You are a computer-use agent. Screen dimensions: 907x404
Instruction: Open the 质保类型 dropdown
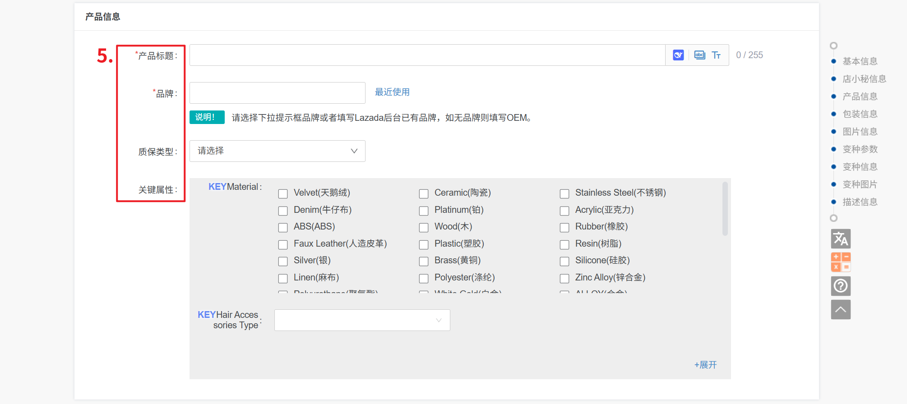(277, 151)
